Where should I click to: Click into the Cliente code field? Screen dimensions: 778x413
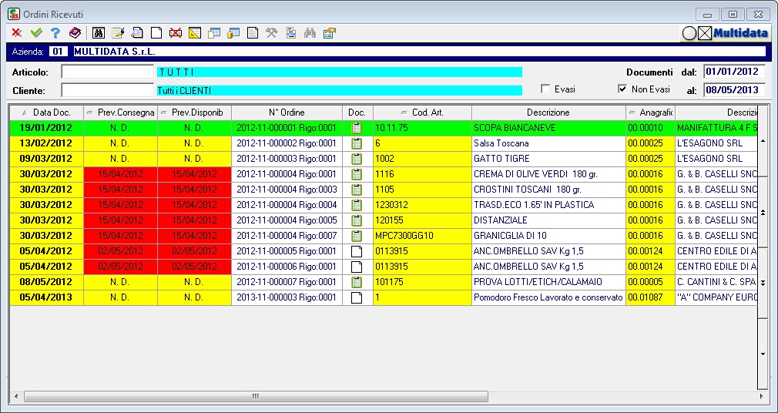tap(108, 90)
